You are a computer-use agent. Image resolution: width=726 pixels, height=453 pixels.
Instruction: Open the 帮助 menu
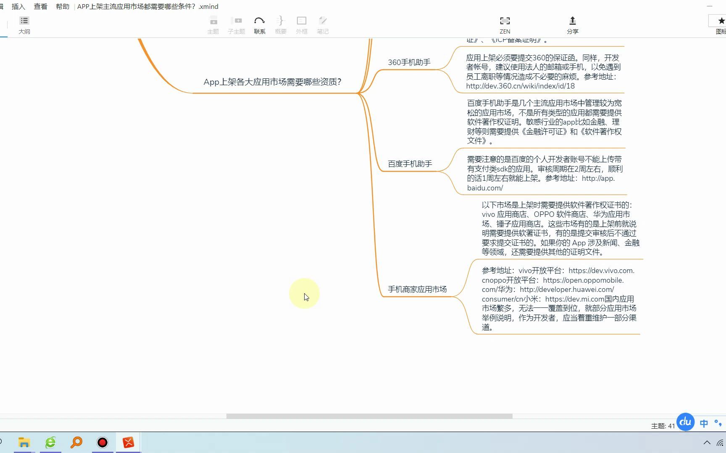click(x=62, y=6)
